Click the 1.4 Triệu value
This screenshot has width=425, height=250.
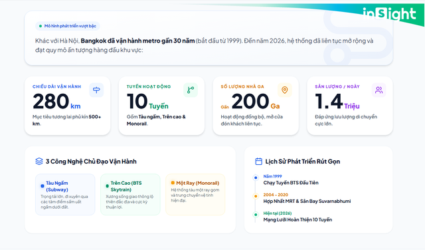point(337,101)
